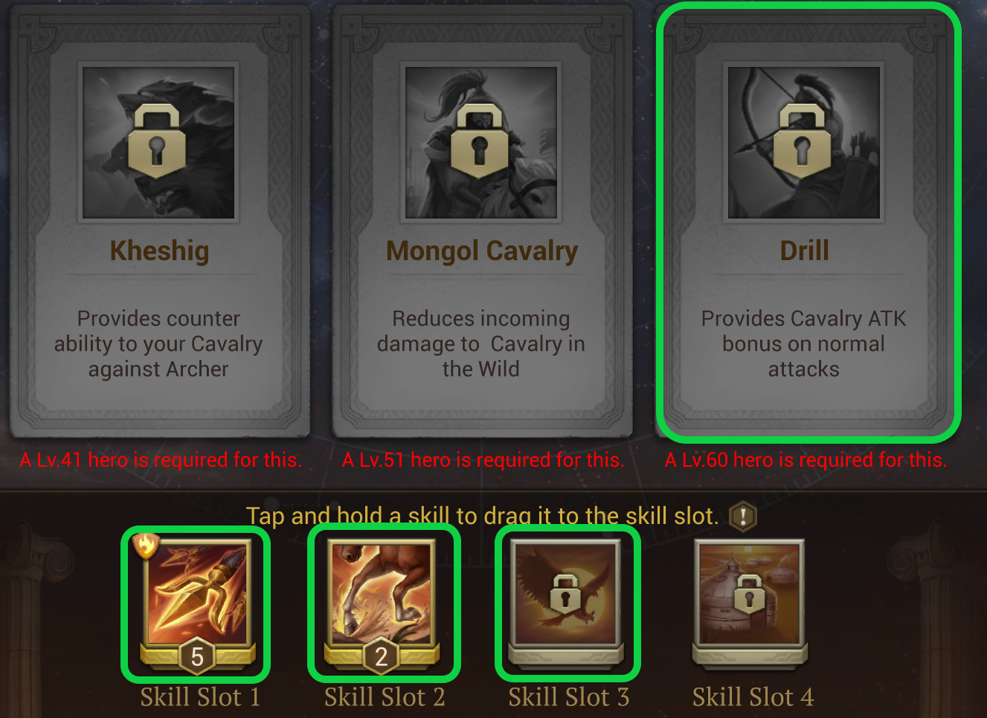Tap the locked Kheshig wolf skill icon
987x718 pixels.
[158, 143]
